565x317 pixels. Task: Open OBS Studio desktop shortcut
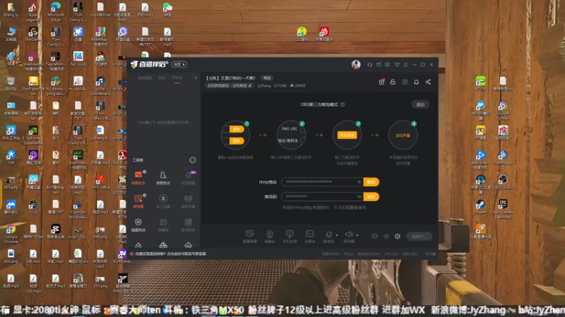[x=503, y=182]
